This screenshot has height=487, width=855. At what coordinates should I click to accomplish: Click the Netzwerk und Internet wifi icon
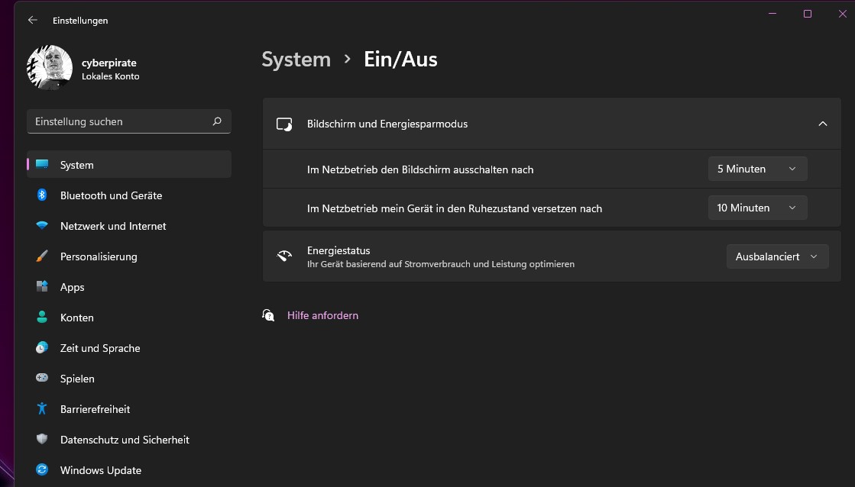[43, 226]
